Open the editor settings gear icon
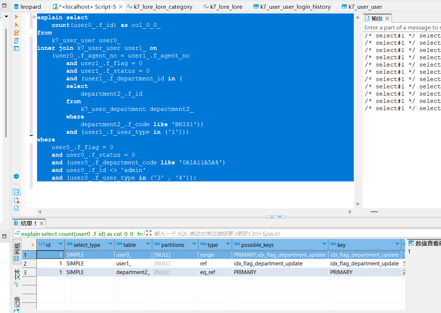The image size is (441, 313). click(16, 176)
